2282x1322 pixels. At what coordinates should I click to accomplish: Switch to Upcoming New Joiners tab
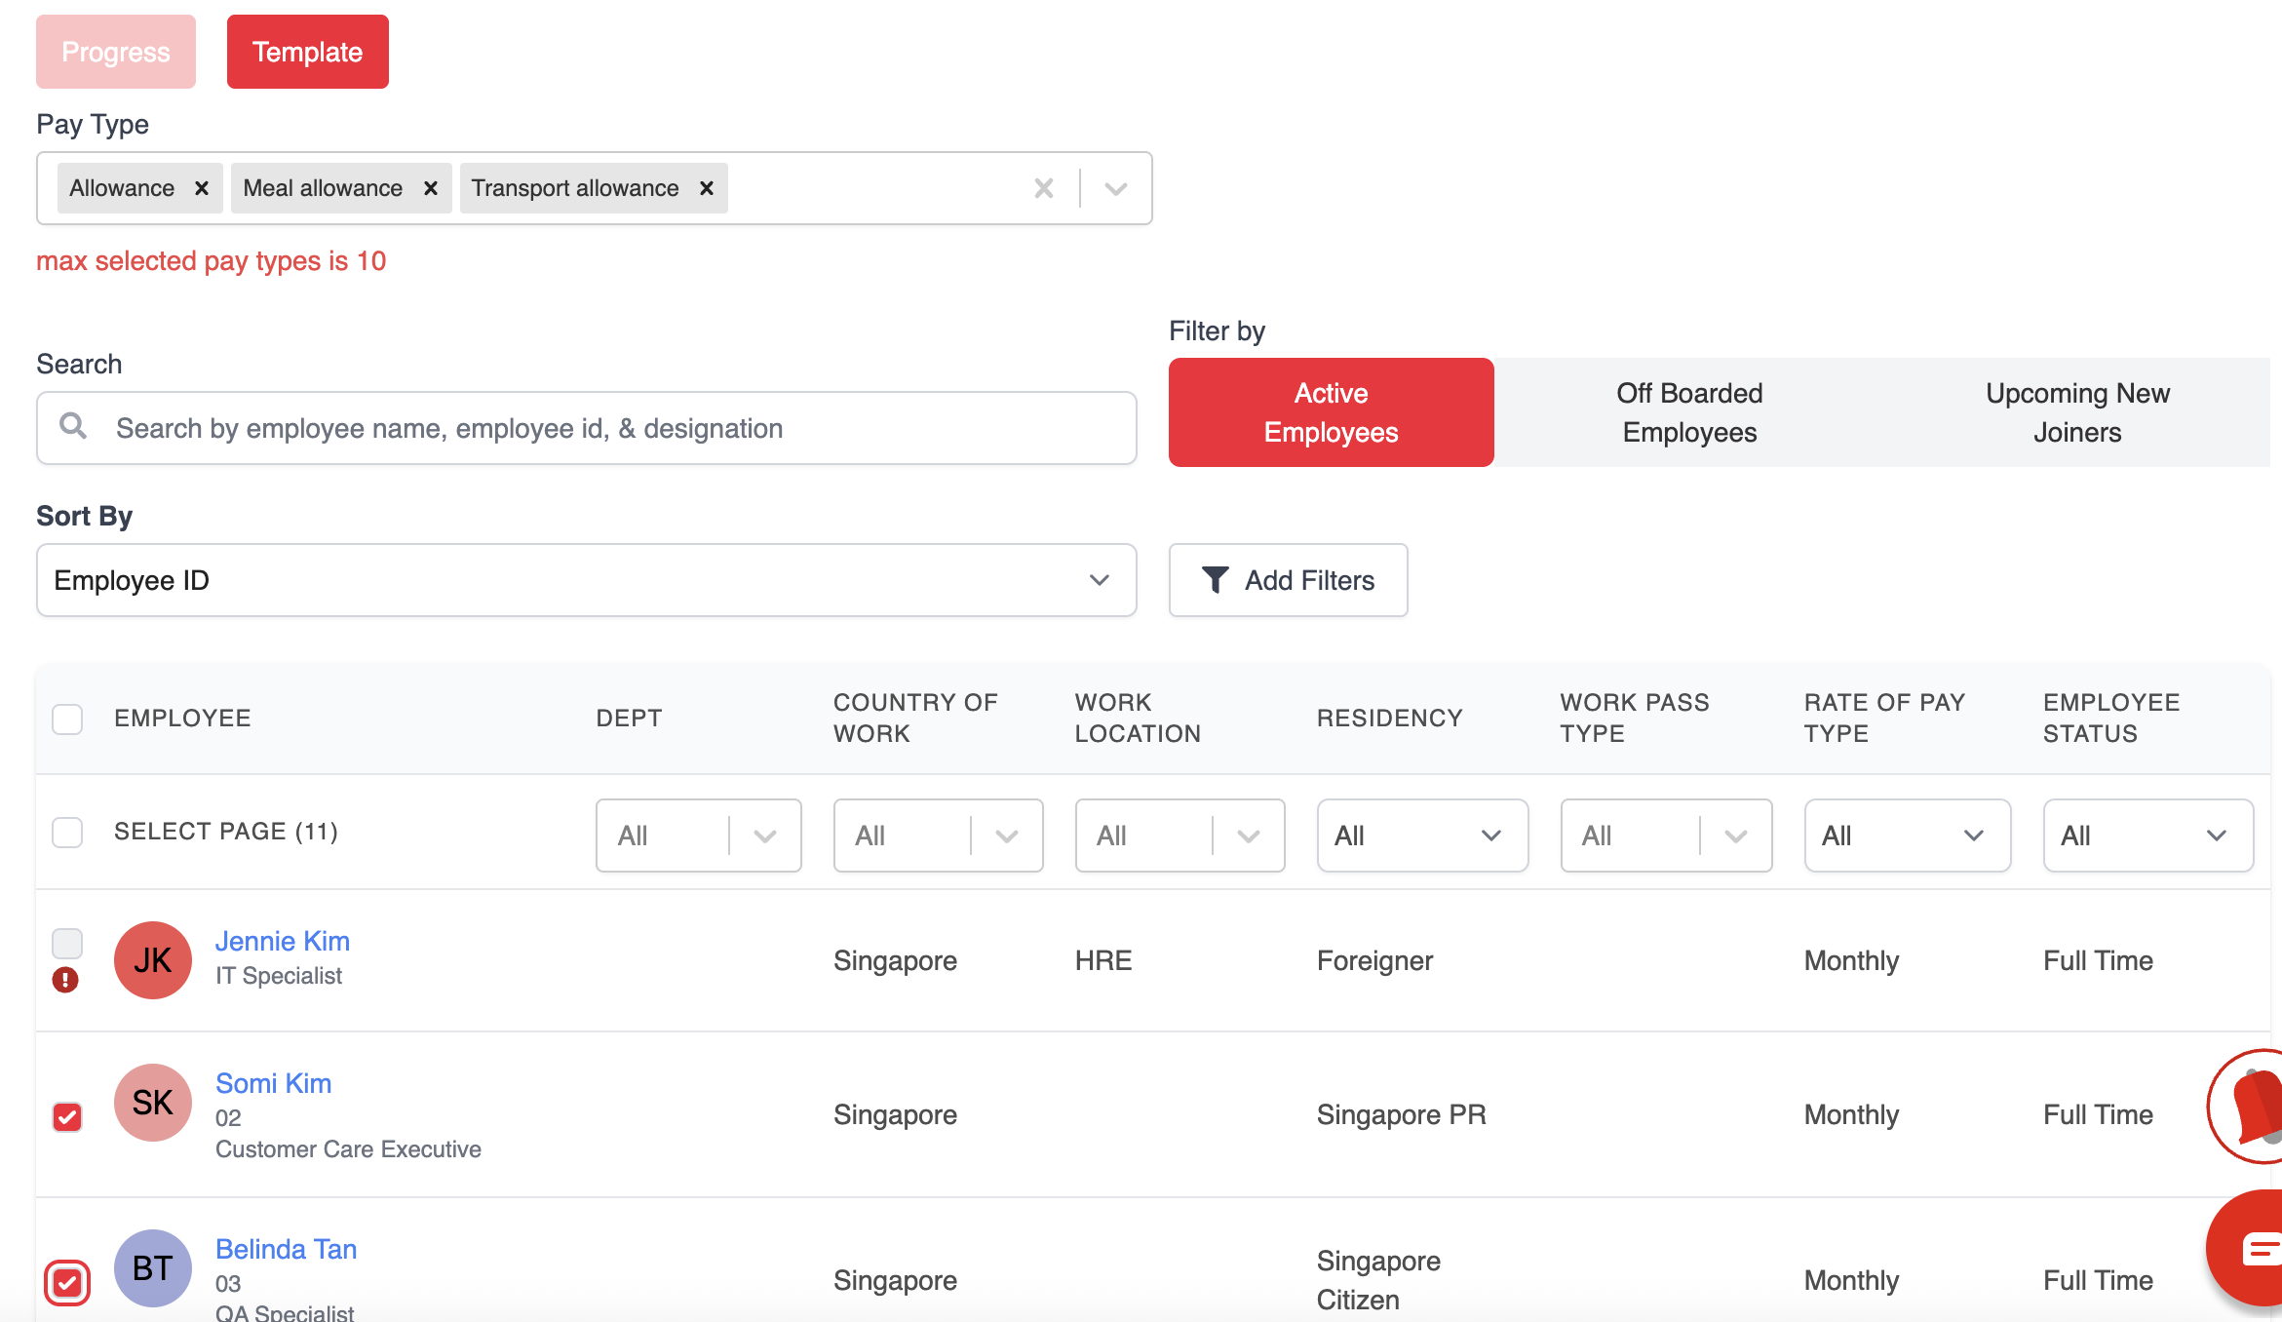[x=2076, y=412]
